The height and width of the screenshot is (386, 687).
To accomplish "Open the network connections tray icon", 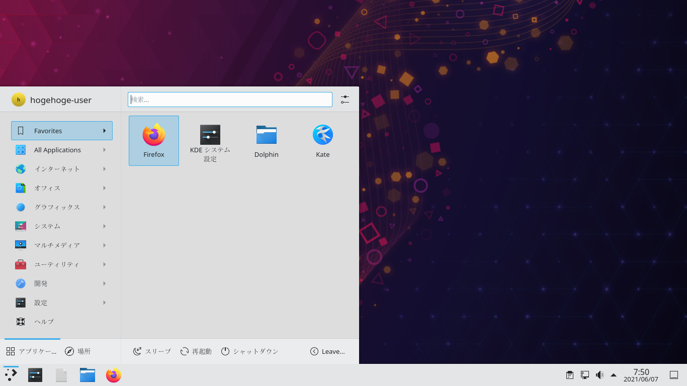I will pyautogui.click(x=585, y=375).
